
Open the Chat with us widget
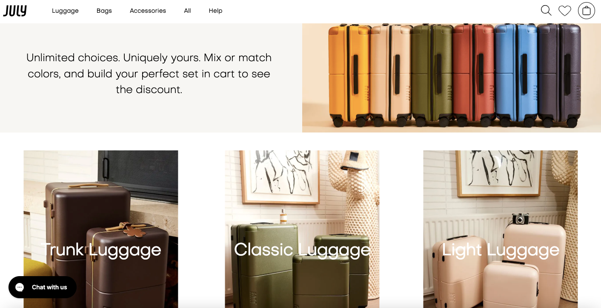[43, 287]
